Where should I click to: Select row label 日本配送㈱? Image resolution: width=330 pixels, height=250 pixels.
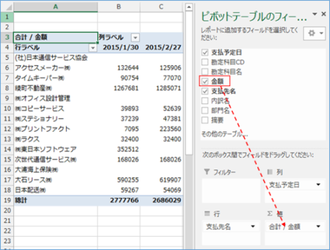[x=55, y=190]
